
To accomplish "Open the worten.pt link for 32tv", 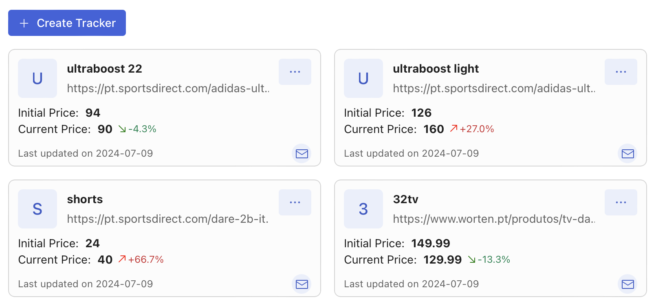I will coord(494,219).
